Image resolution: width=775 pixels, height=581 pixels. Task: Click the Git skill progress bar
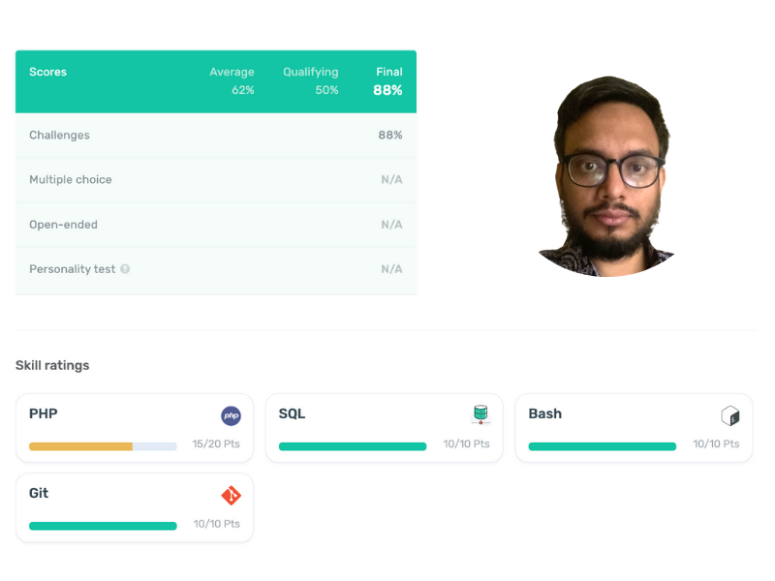[103, 526]
